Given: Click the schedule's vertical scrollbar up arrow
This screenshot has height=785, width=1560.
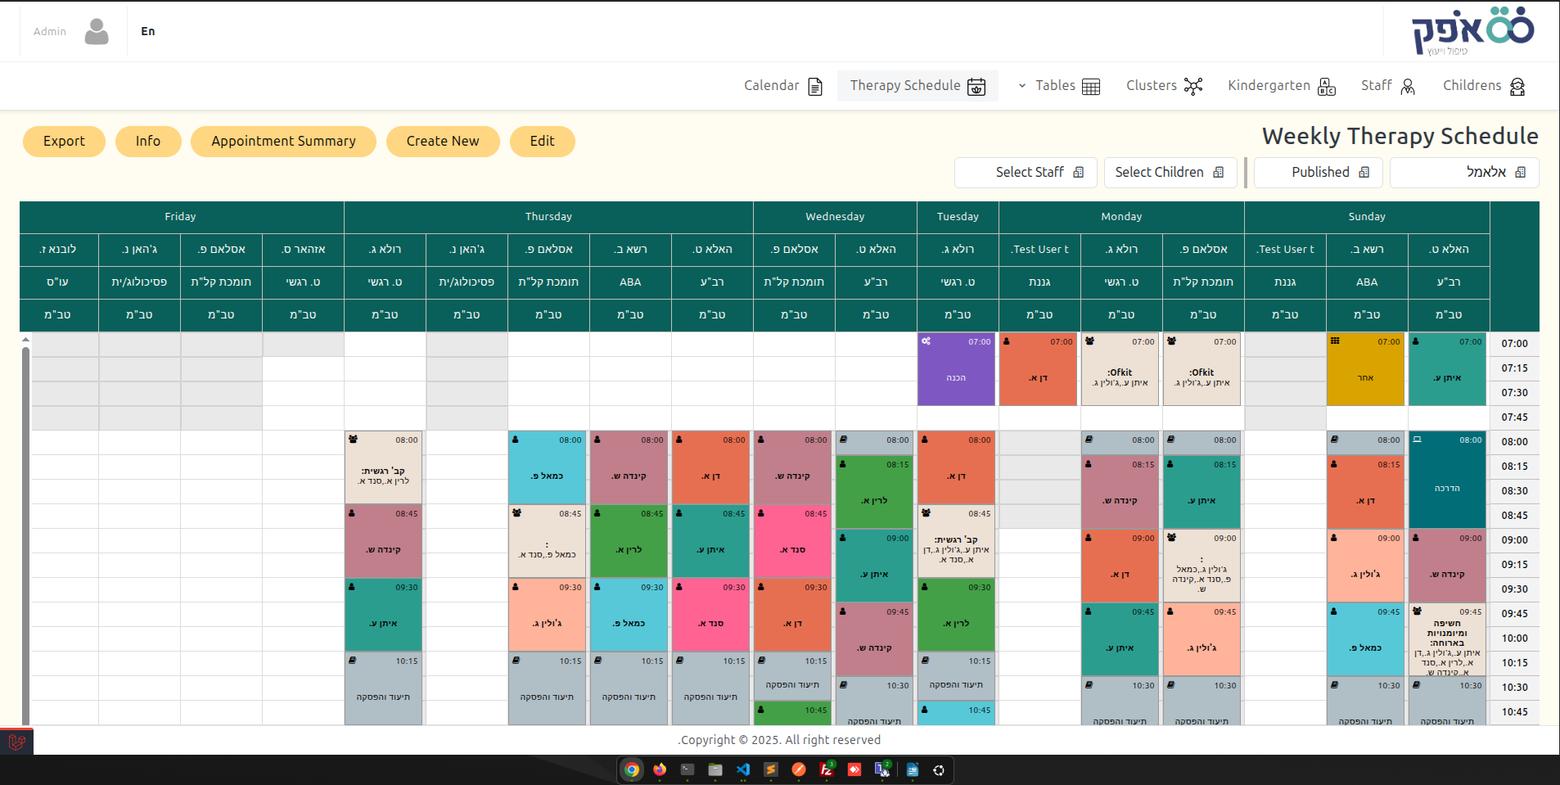Looking at the screenshot, I should pos(25,339).
